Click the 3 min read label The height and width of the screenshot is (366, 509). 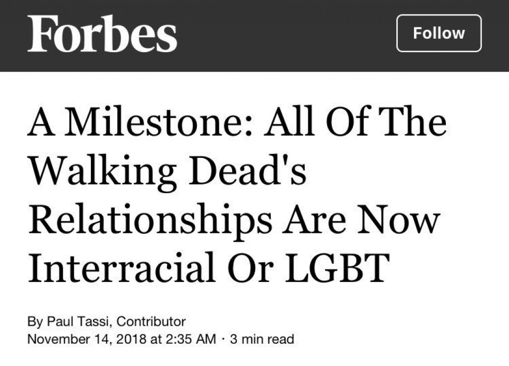point(263,339)
